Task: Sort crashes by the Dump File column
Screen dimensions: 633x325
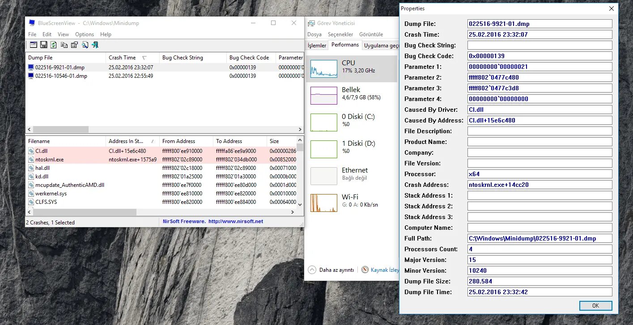Action: click(x=66, y=58)
